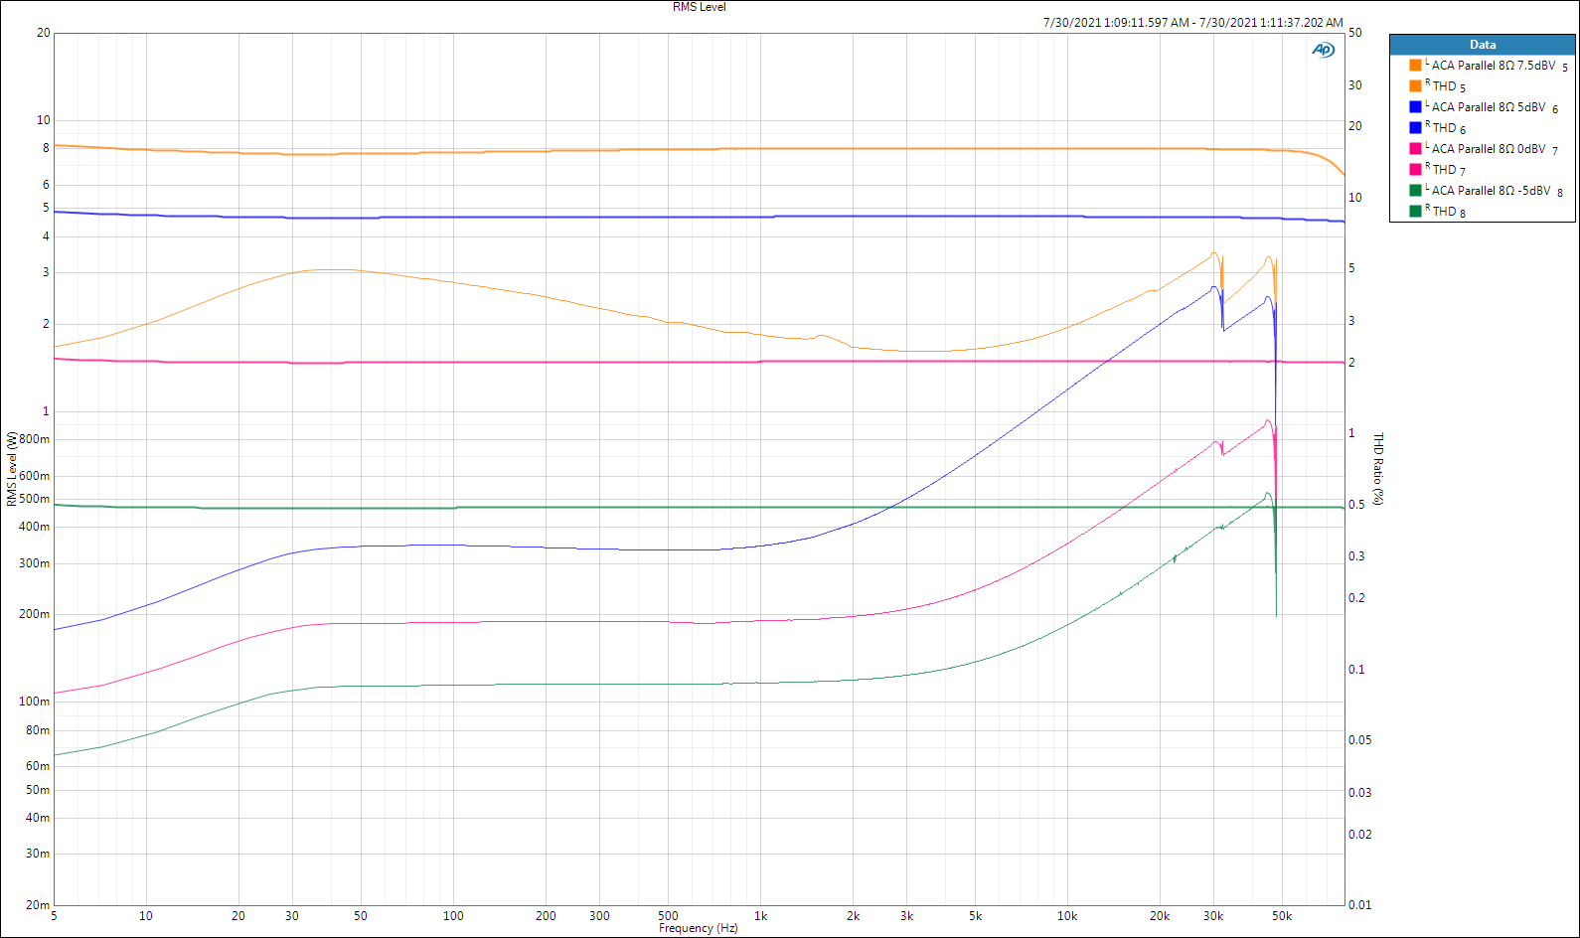Click the orange swatch beside THD 5
The image size is (1580, 938).
[1415, 86]
